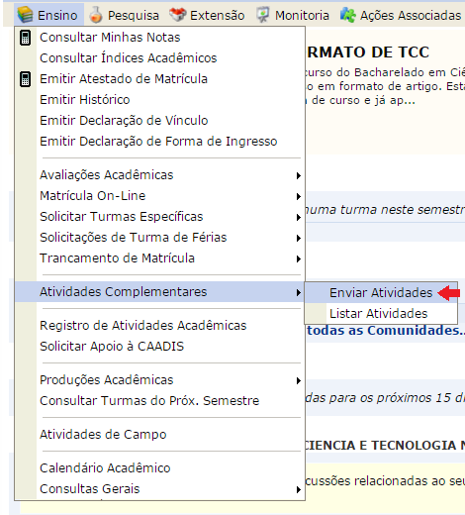Click the Pesquisa flask icon
This screenshot has width=465, height=515.
(x=96, y=15)
